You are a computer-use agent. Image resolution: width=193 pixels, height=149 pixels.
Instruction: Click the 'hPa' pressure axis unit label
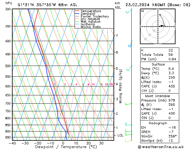(x=9, y=3)
